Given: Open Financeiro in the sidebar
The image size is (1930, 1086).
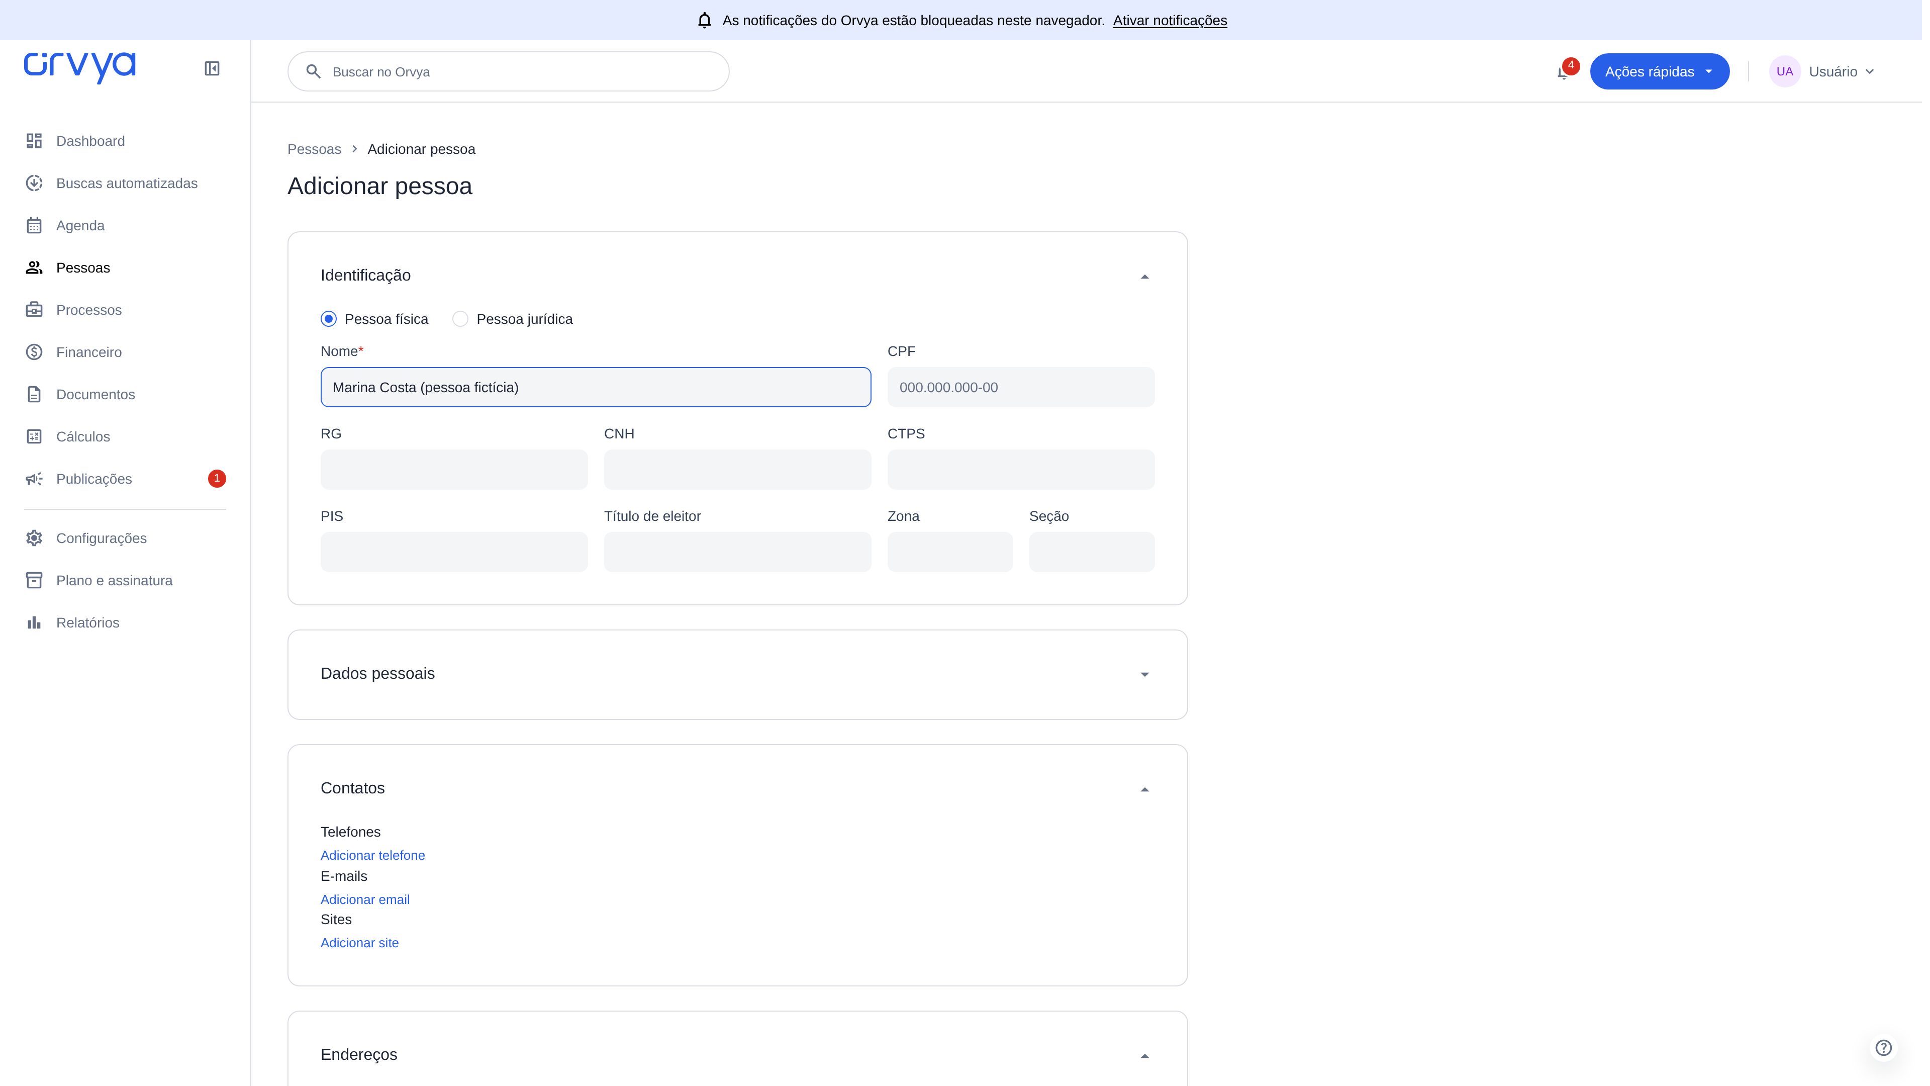Looking at the screenshot, I should (x=124, y=352).
